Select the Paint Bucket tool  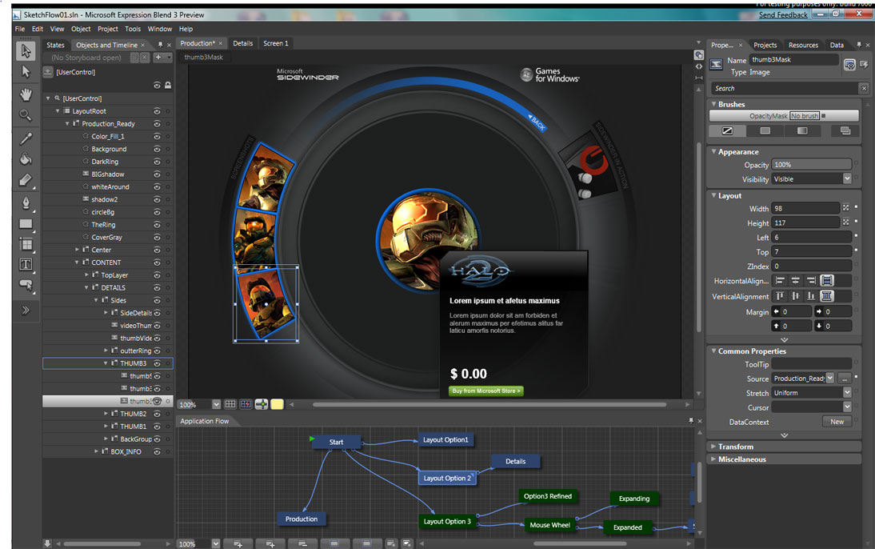[x=26, y=159]
